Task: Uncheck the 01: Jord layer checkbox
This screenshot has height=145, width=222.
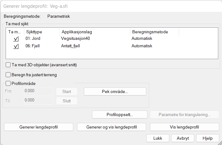Action: tap(16, 39)
